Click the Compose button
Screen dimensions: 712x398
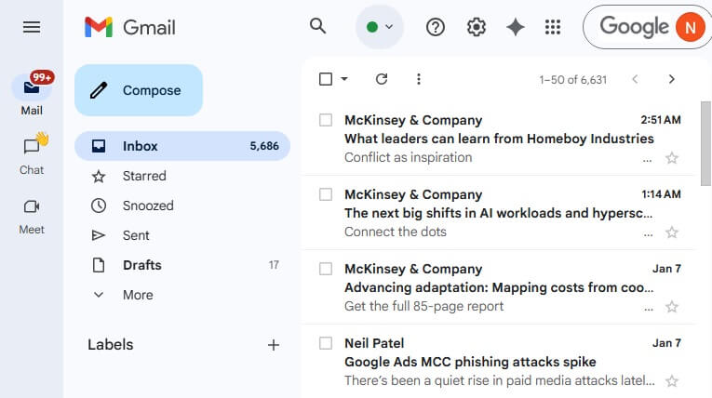(x=139, y=90)
